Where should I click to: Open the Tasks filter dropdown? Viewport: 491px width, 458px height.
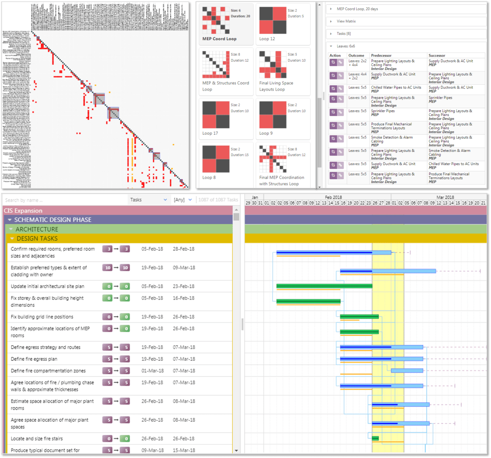pyautogui.click(x=148, y=200)
